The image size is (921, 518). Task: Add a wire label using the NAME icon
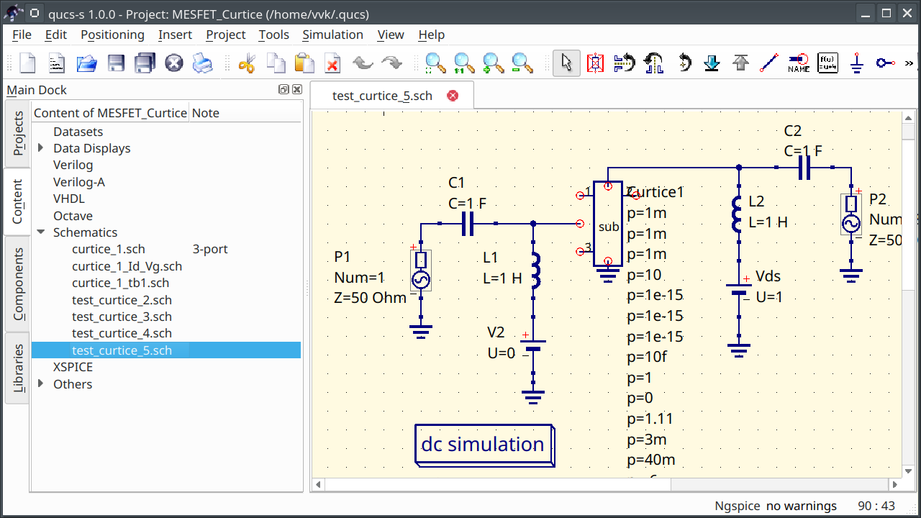pos(799,63)
